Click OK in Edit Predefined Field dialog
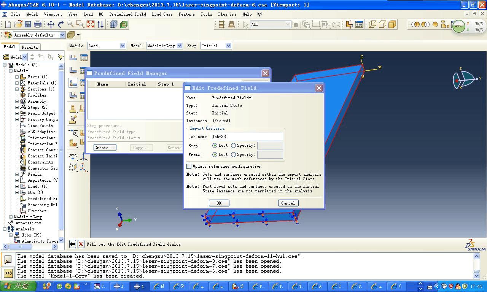Screen dimensions: 487x292 pyautogui.click(x=219, y=203)
